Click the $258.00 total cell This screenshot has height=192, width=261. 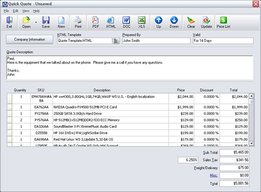(234, 120)
